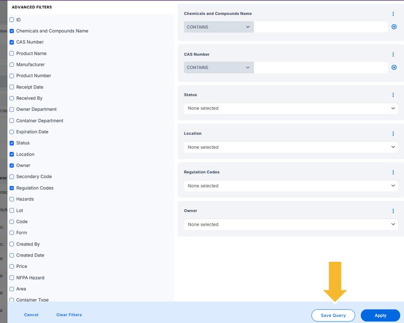This screenshot has height=323, width=404.
Task: Open CONTAINS operator dropdown for Chemicals and Compounds Name
Action: [219, 27]
